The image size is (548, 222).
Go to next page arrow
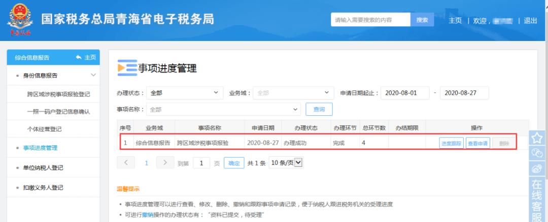[x=165, y=162]
